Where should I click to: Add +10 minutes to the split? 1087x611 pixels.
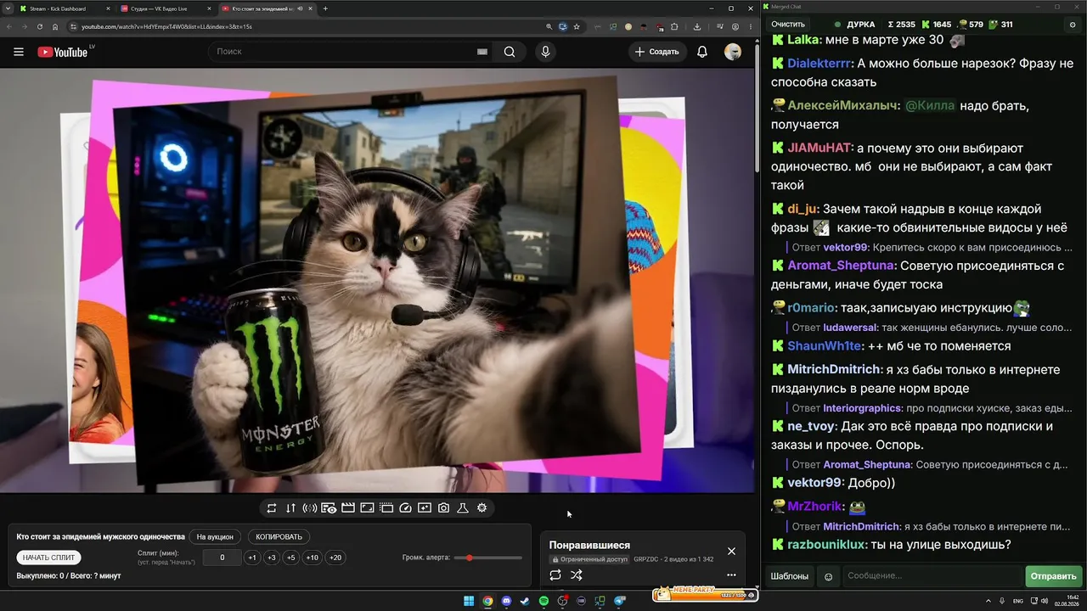[313, 558]
